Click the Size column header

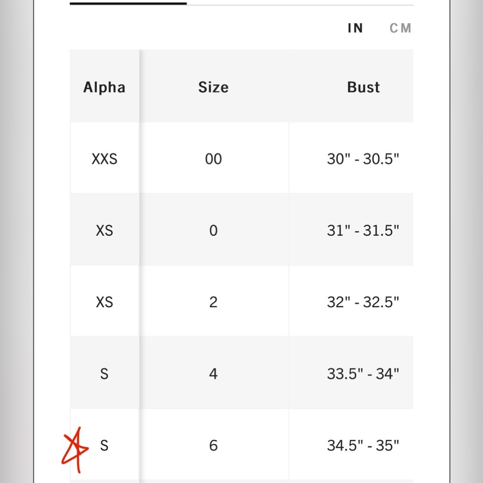tap(213, 87)
